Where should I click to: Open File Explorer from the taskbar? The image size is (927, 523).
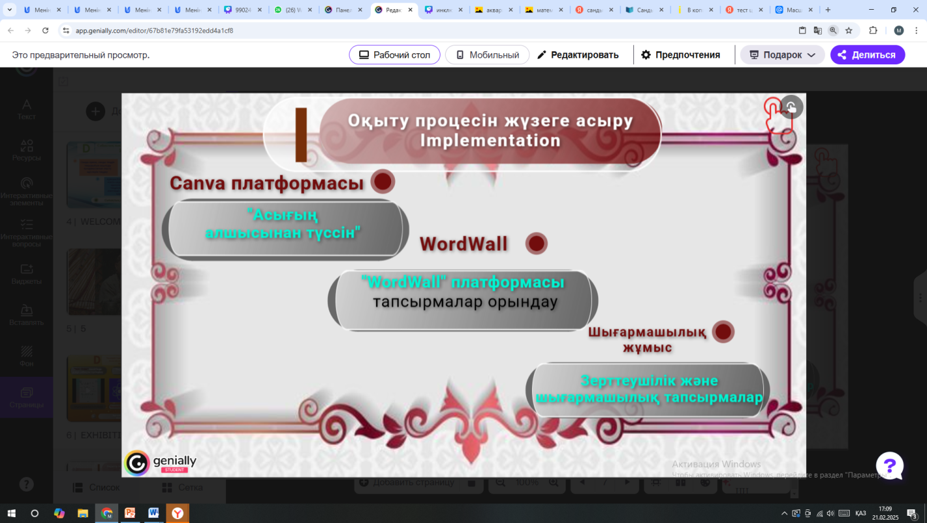(83, 513)
